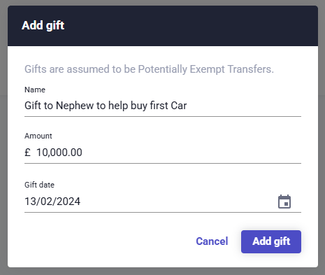Click the pound currency symbol

coord(27,153)
